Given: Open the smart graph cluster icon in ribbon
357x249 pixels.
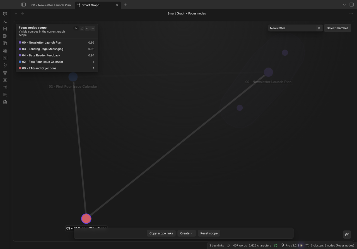Looking at the screenshot, I should 5,87.
